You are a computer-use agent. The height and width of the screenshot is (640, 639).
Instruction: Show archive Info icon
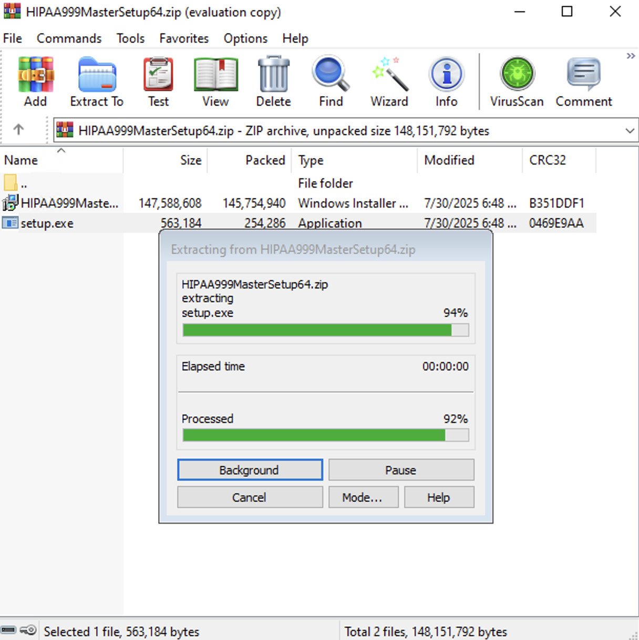coord(446,75)
